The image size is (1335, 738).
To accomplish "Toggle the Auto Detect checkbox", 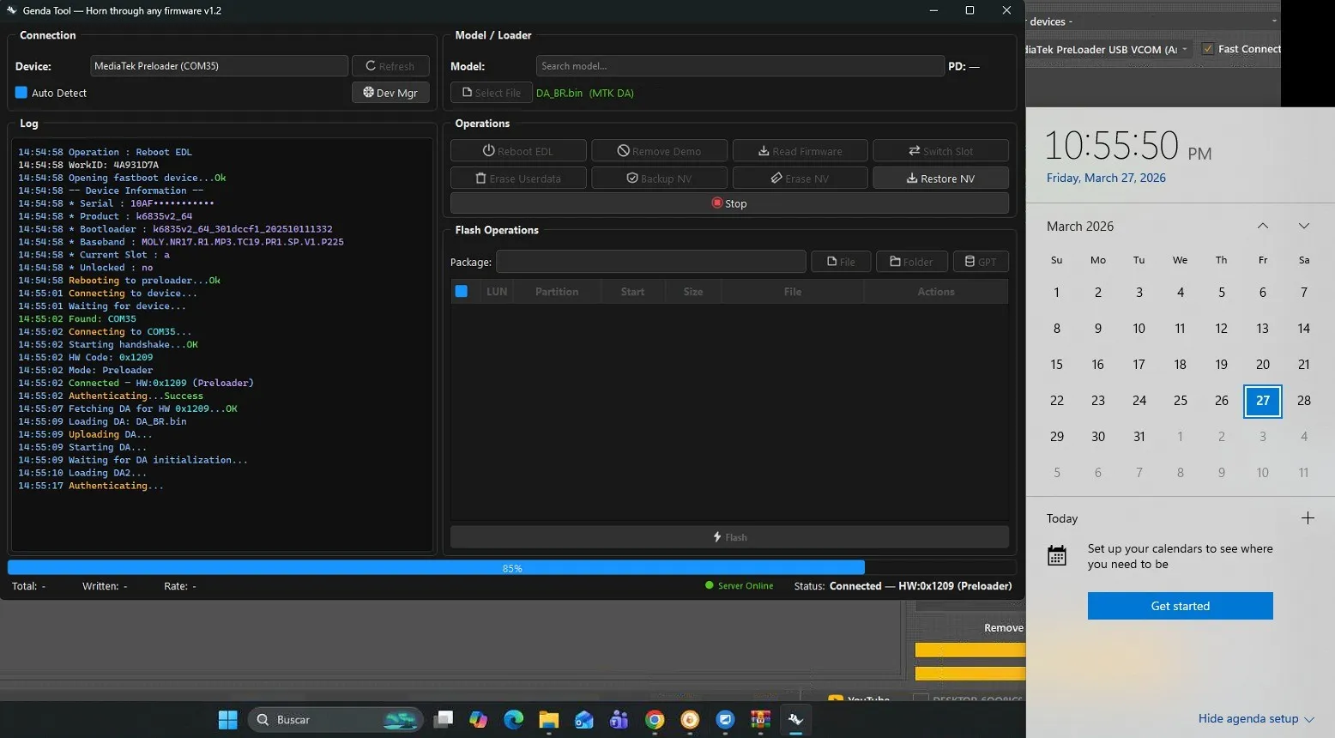I will [x=21, y=93].
